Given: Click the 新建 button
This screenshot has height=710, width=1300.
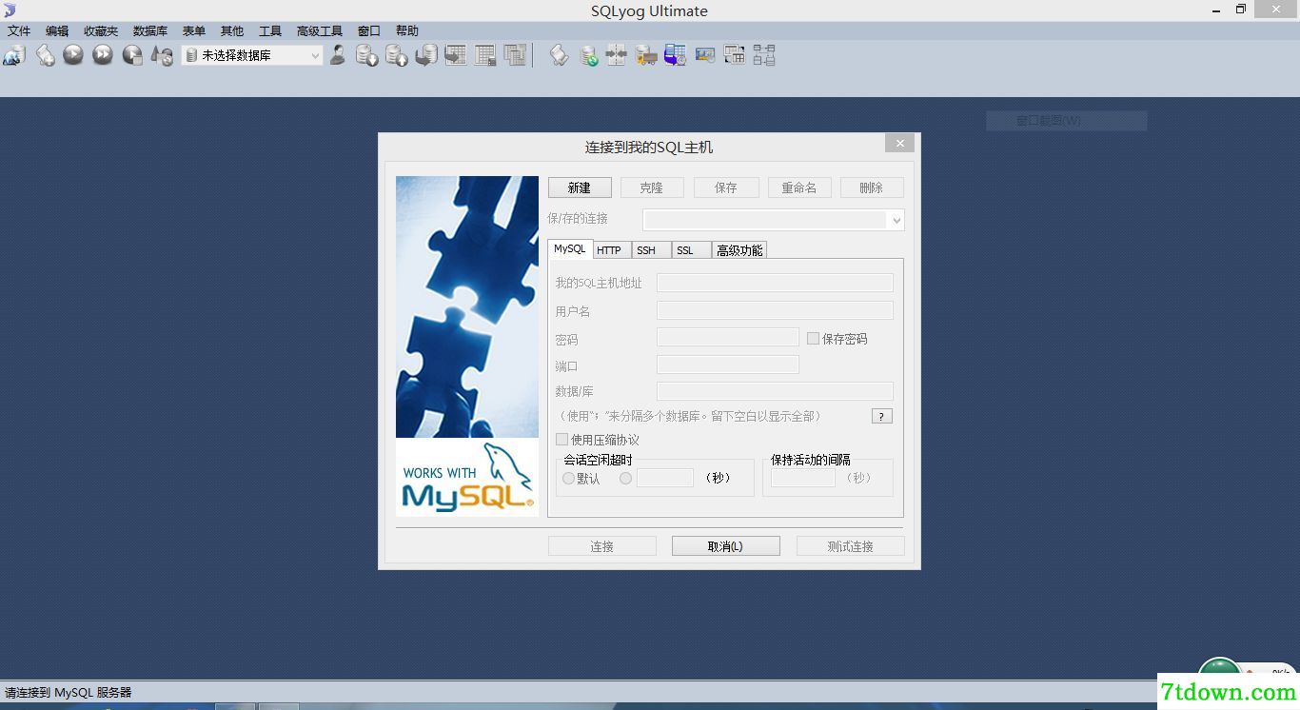Looking at the screenshot, I should 580,187.
